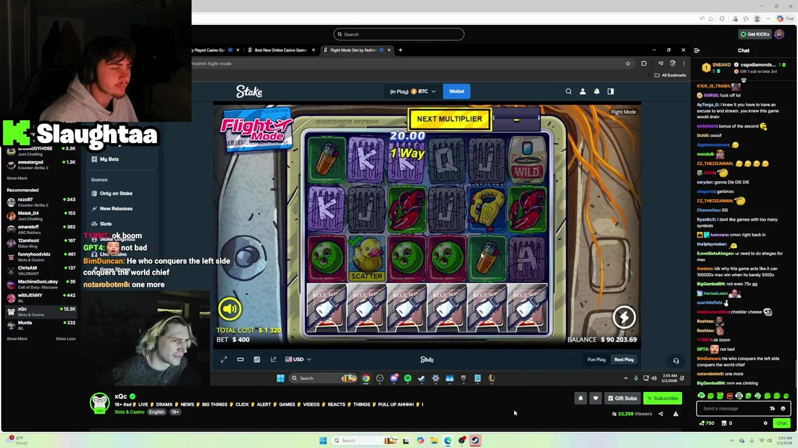Screen dimensions: 798x448
Task: Open withJENNY recommended channel
Action: pyautogui.click(x=41, y=298)
